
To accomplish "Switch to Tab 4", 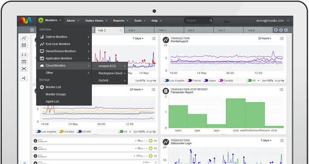I will (x=139, y=30).
